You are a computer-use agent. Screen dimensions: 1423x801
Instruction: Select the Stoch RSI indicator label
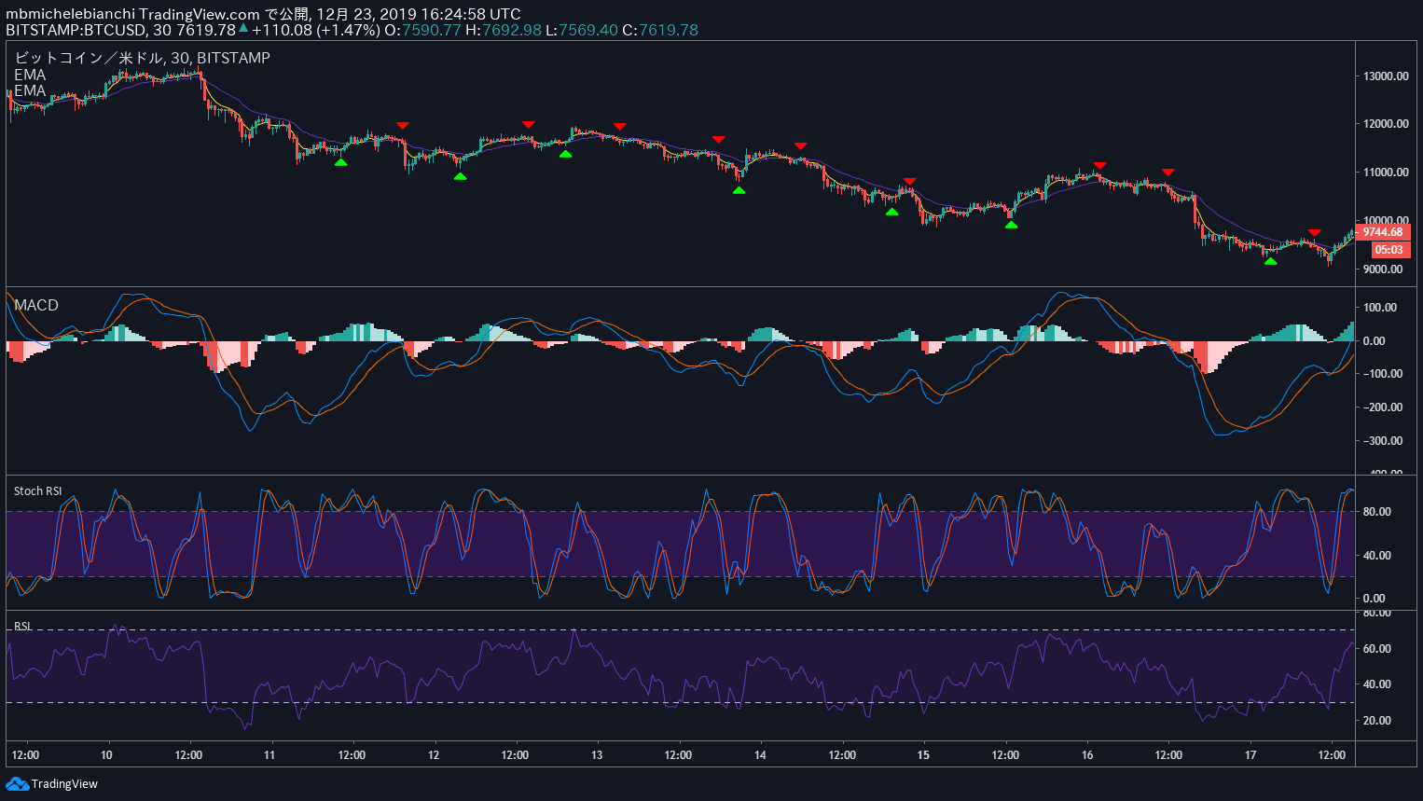point(38,490)
